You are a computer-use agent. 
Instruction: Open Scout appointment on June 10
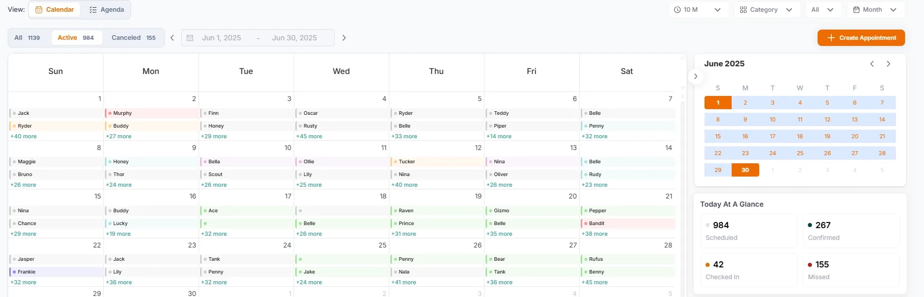pyautogui.click(x=247, y=175)
